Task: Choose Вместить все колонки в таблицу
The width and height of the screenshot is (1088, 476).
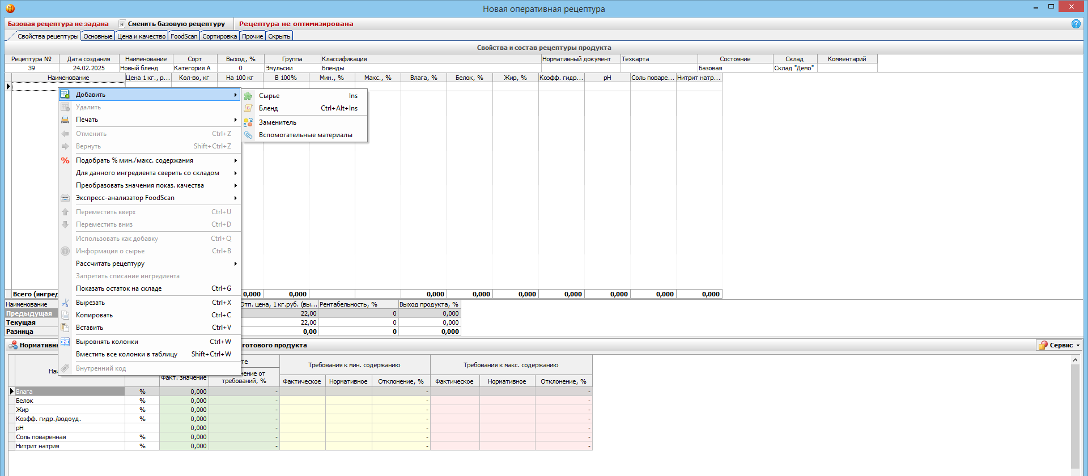Action: [126, 354]
